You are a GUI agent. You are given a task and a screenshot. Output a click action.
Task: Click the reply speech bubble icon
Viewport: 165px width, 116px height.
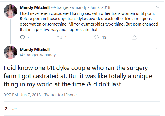click(x=22, y=37)
